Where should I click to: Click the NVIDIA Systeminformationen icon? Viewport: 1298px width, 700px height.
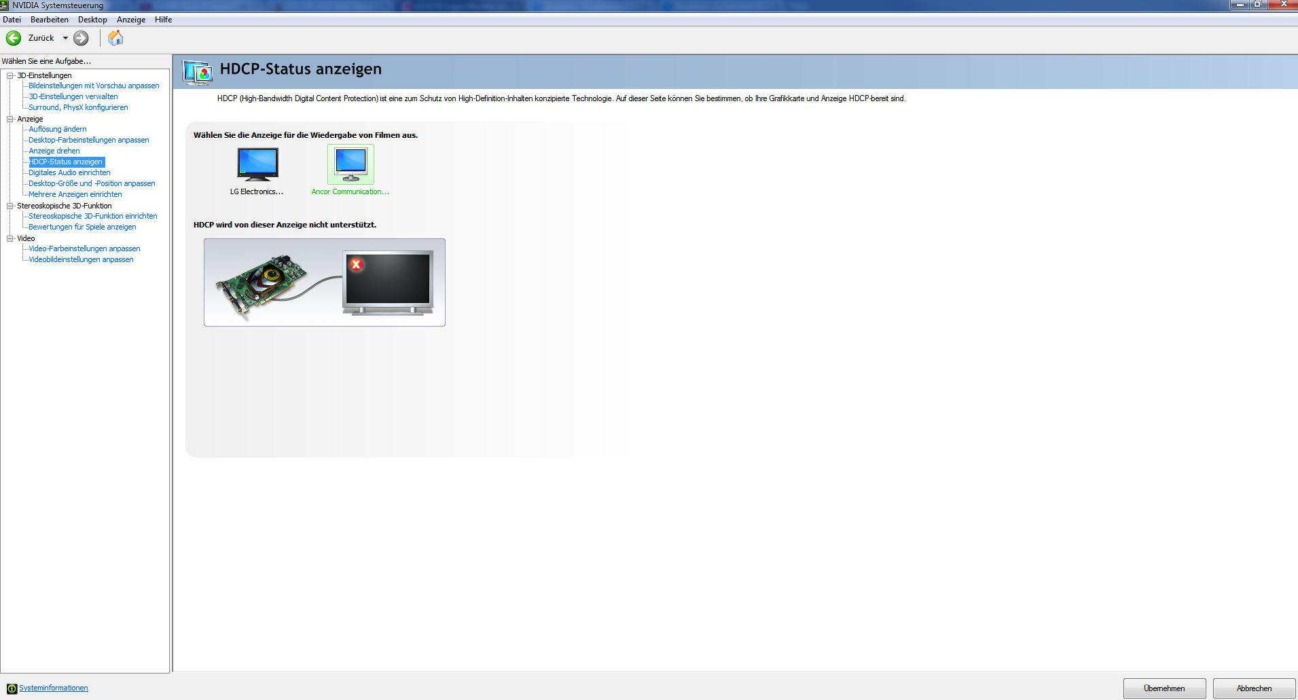click(x=12, y=688)
